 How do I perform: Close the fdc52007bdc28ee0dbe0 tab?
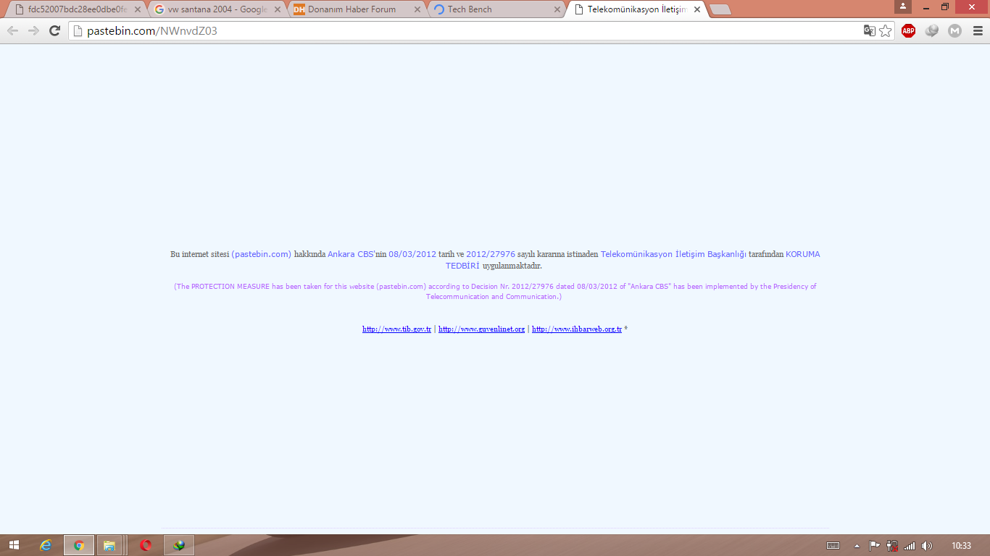point(138,9)
